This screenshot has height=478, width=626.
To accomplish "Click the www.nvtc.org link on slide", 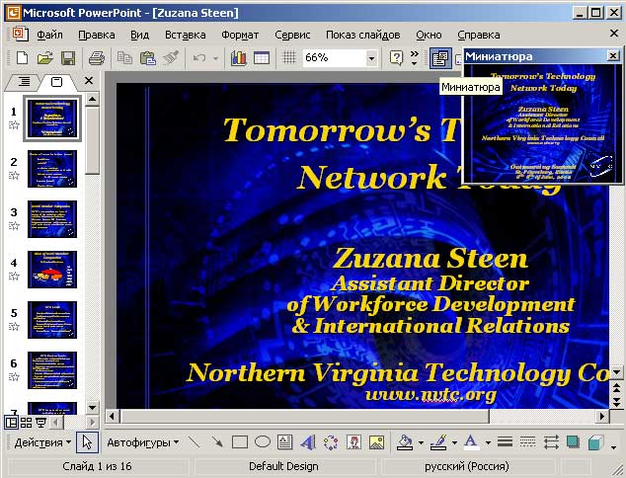I will 430,395.
